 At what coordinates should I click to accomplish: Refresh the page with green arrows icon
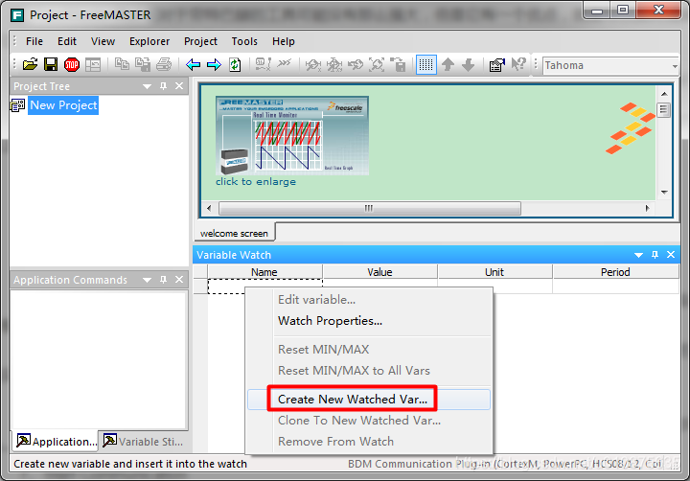pos(235,65)
